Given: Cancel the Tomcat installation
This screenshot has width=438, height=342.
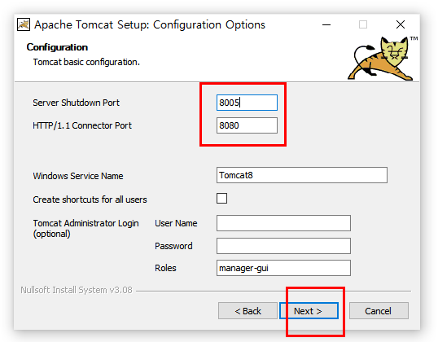Looking at the screenshot, I should (x=379, y=311).
